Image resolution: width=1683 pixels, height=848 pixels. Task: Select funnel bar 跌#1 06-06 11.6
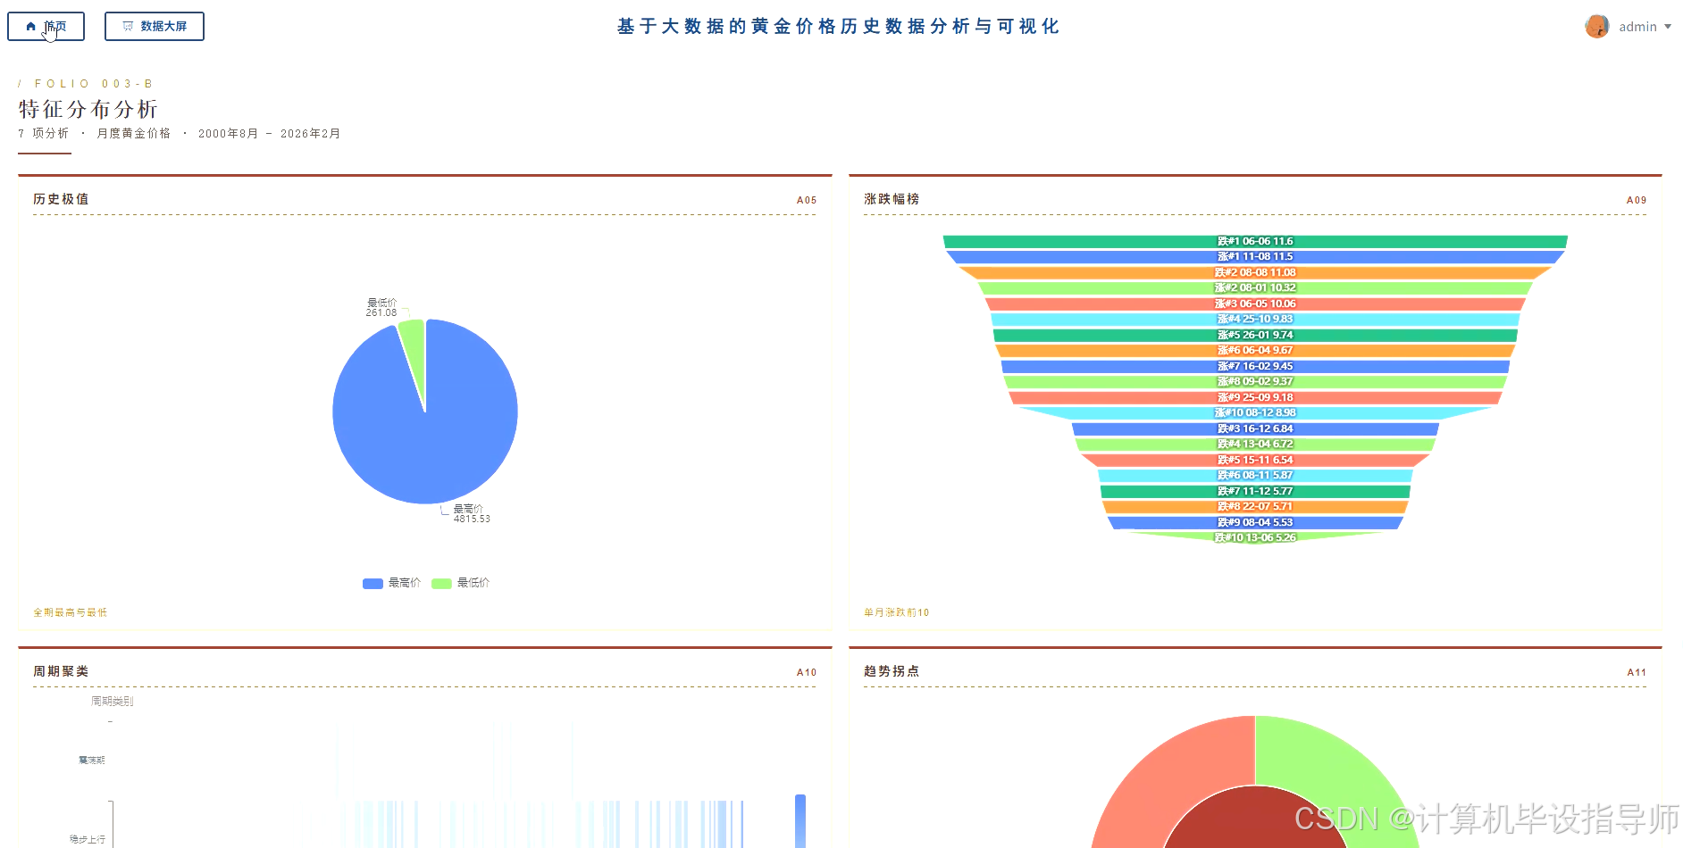coord(1255,242)
